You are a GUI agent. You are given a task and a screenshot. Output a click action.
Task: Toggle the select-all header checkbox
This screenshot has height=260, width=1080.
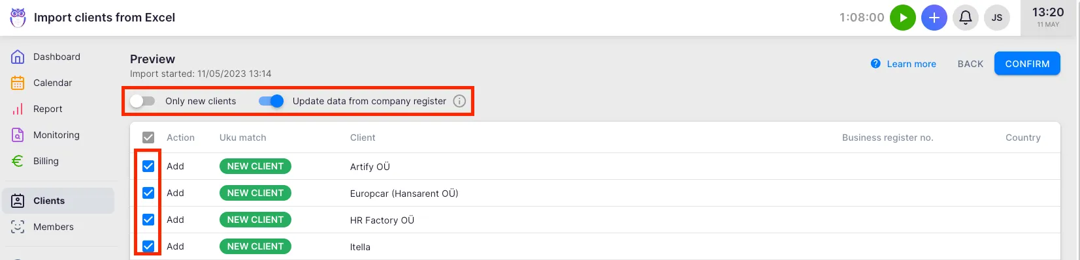tap(148, 137)
